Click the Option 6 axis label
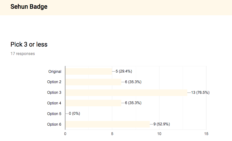Screen dimensions: 232x141 [x=54, y=124]
